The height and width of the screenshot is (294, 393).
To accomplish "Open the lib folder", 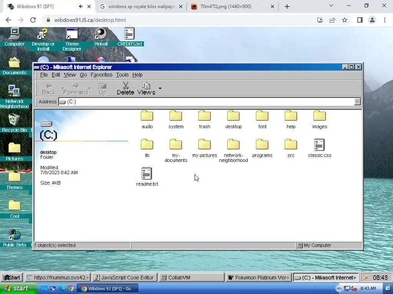I will [x=147, y=149].
